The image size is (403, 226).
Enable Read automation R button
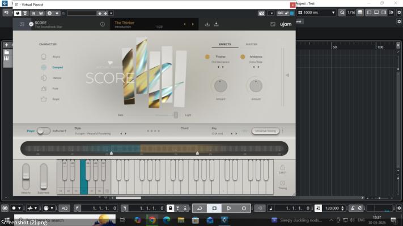33,13
